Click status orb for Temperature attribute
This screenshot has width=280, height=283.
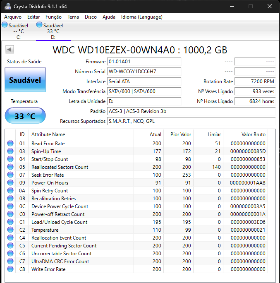(10, 230)
